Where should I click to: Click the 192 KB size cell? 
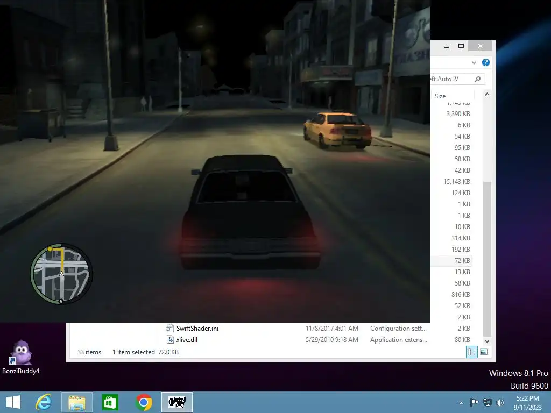click(461, 250)
